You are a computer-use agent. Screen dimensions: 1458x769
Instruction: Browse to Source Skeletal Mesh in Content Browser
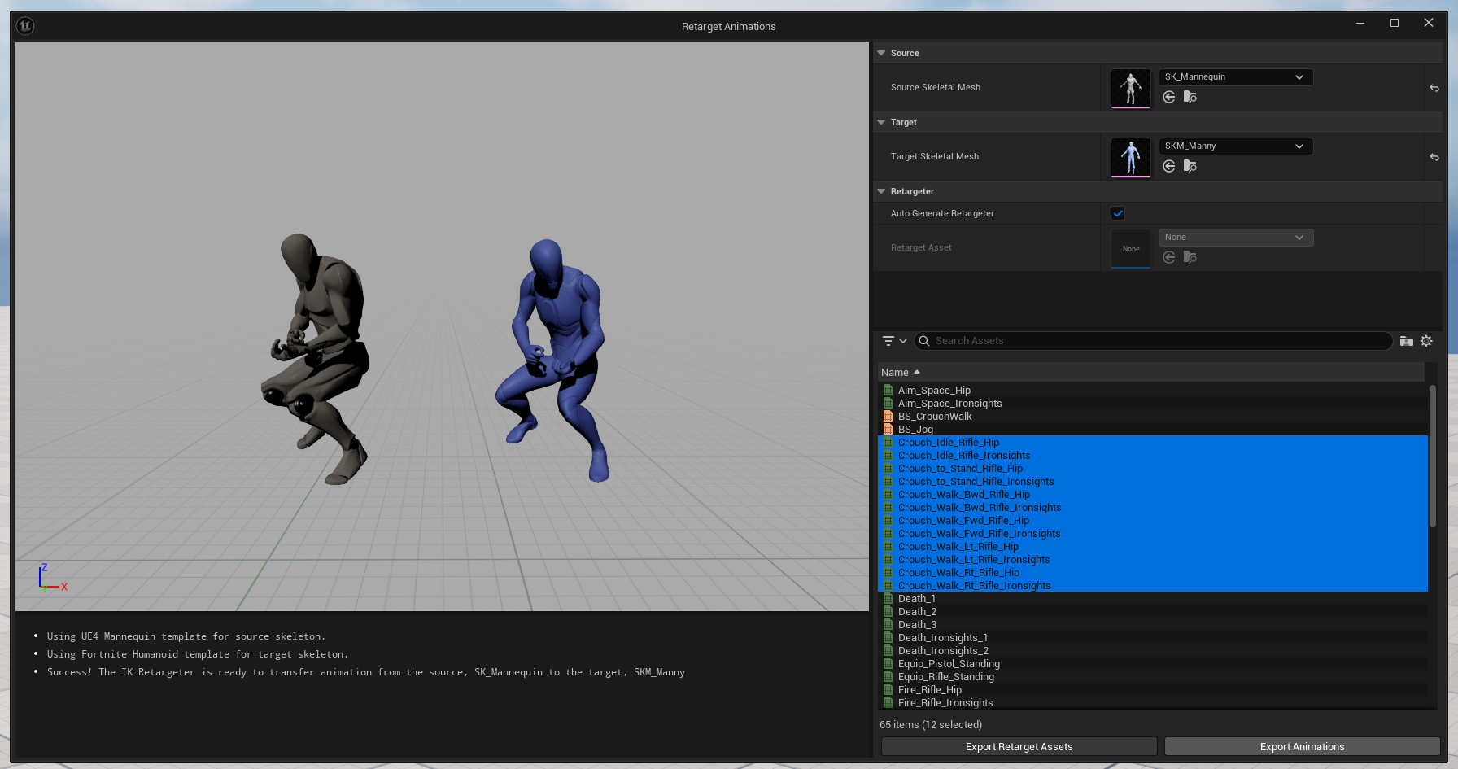click(1190, 98)
